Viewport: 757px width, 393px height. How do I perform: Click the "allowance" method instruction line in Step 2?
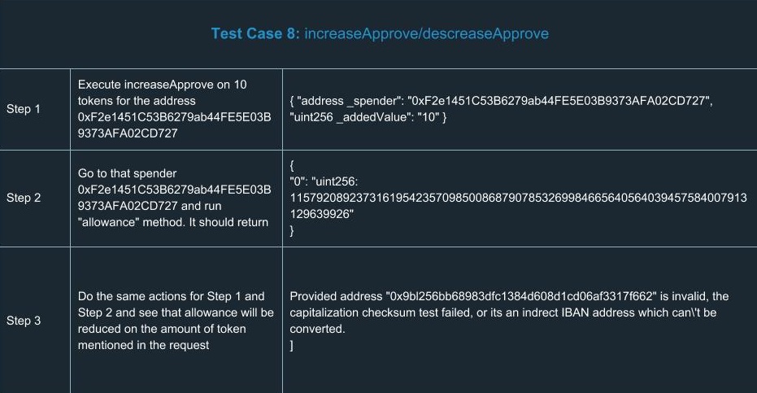pos(172,222)
